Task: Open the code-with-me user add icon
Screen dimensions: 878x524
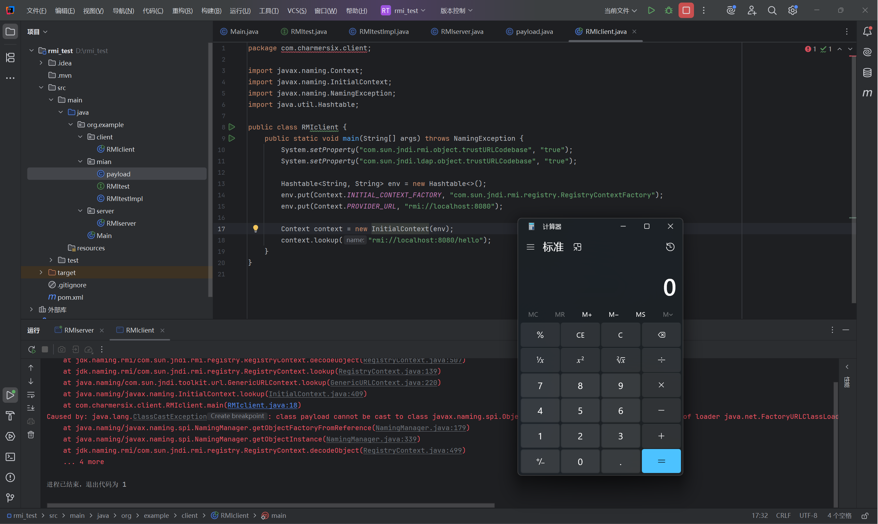Action: [x=752, y=11]
